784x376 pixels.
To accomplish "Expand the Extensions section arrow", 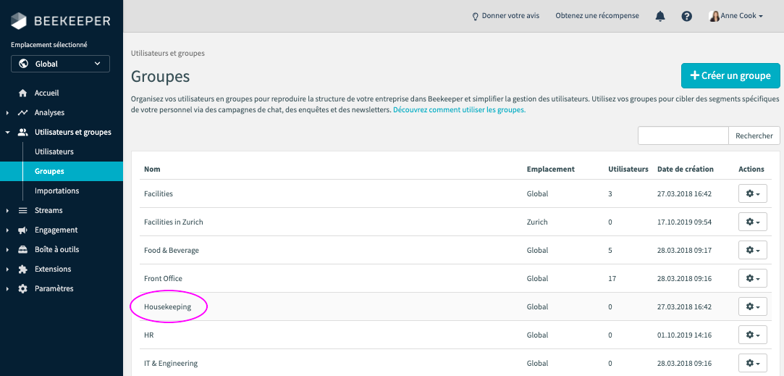I will [x=7, y=270].
